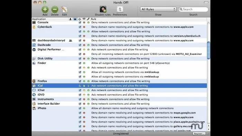Click the Delete rule minus icon
Screen dimensions: 242x136
point(55,9)
